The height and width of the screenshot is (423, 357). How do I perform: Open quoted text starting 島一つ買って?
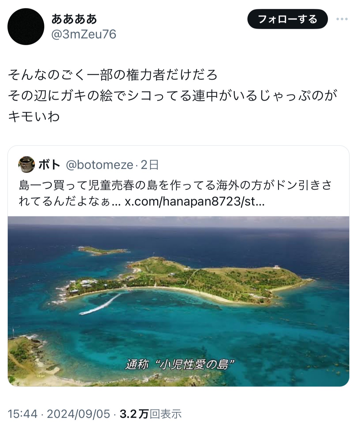click(175, 193)
